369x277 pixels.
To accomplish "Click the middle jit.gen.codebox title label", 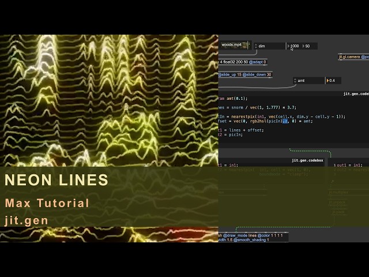I will [307, 160].
